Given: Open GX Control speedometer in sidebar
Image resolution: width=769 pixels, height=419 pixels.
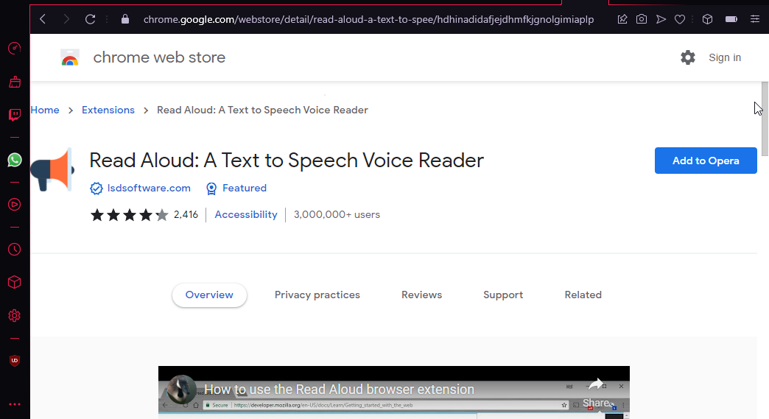Looking at the screenshot, I should pyautogui.click(x=15, y=48).
